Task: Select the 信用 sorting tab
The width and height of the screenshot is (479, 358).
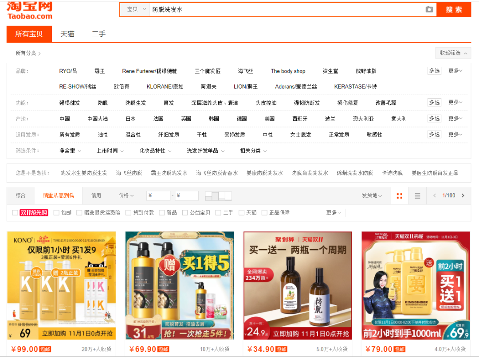Action: click(96, 196)
